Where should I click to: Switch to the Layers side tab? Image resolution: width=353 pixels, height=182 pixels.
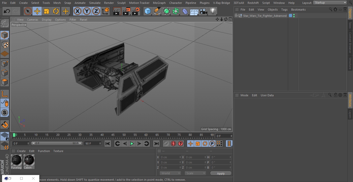pos(350,114)
